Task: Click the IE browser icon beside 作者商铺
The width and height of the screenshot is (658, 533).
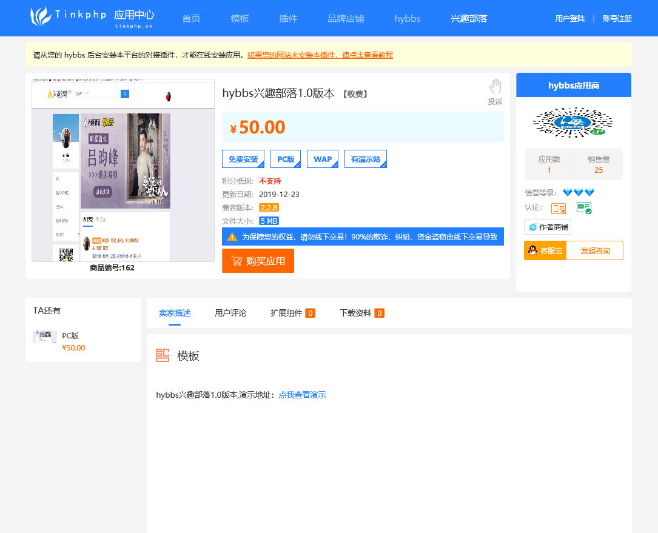Action: [533, 226]
